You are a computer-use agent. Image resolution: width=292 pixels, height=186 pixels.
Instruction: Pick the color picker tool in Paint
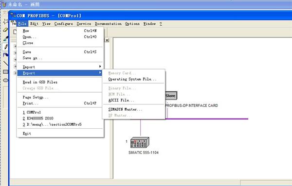coord(5,38)
